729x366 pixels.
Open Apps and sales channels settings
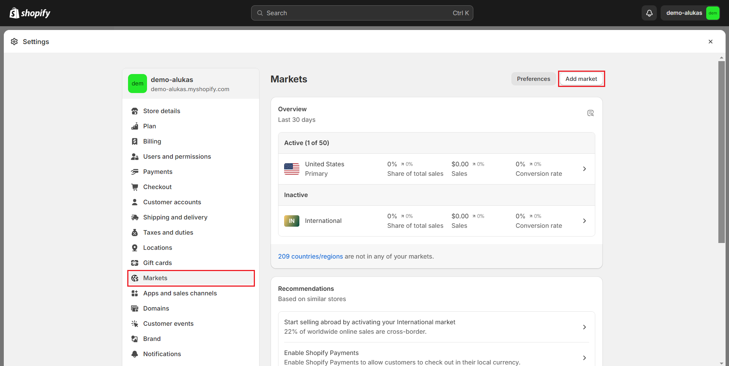click(180, 293)
